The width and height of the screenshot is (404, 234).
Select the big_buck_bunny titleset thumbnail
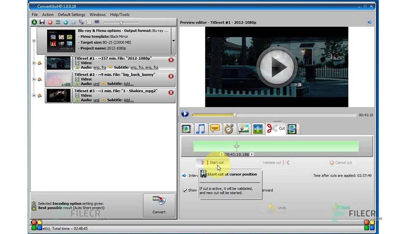[x=58, y=79]
